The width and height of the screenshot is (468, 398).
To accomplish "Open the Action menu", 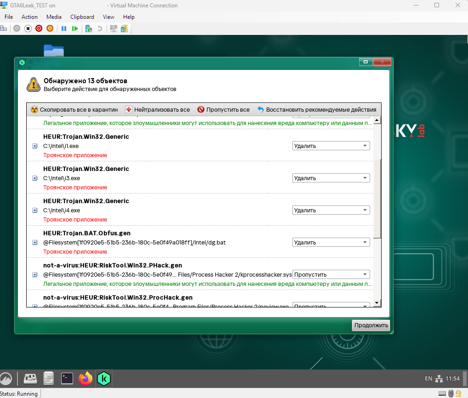I will (29, 17).
